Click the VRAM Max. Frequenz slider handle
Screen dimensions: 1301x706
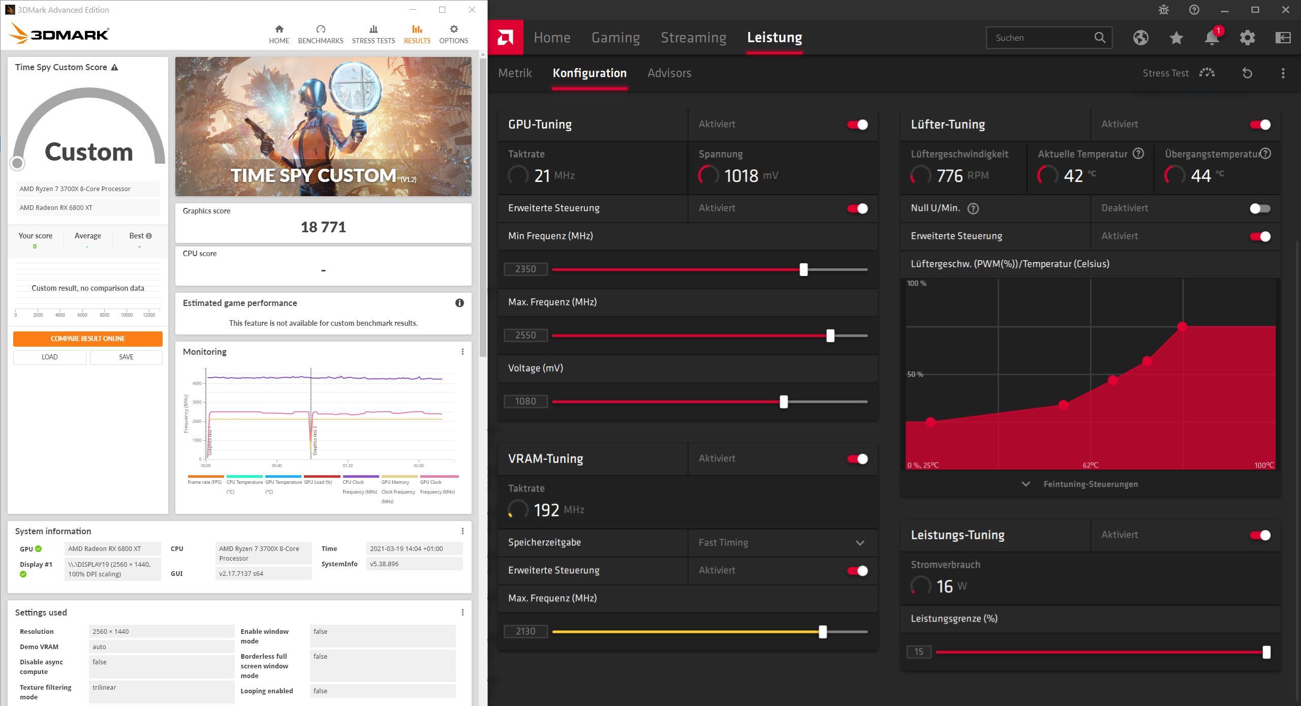tap(822, 632)
